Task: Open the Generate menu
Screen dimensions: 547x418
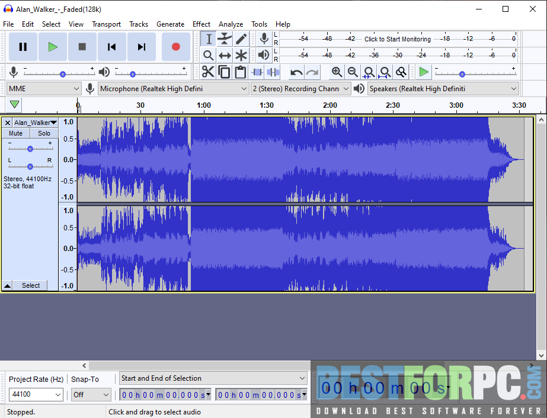Action: (x=170, y=24)
